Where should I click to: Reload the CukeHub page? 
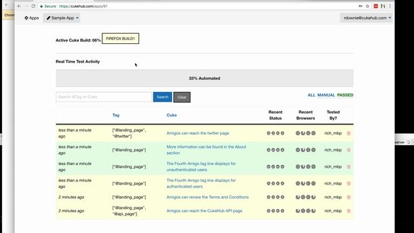coord(33,6)
